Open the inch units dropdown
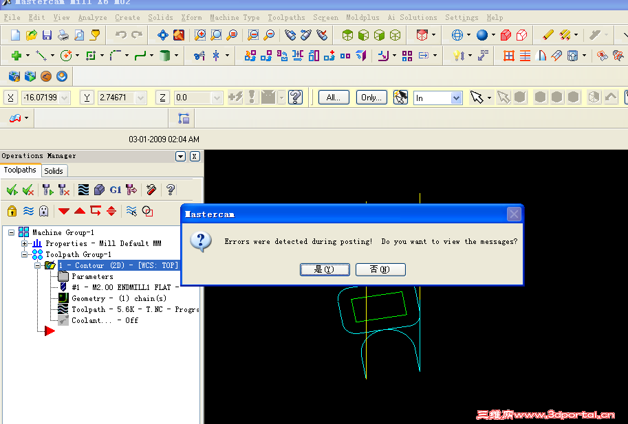 (455, 98)
